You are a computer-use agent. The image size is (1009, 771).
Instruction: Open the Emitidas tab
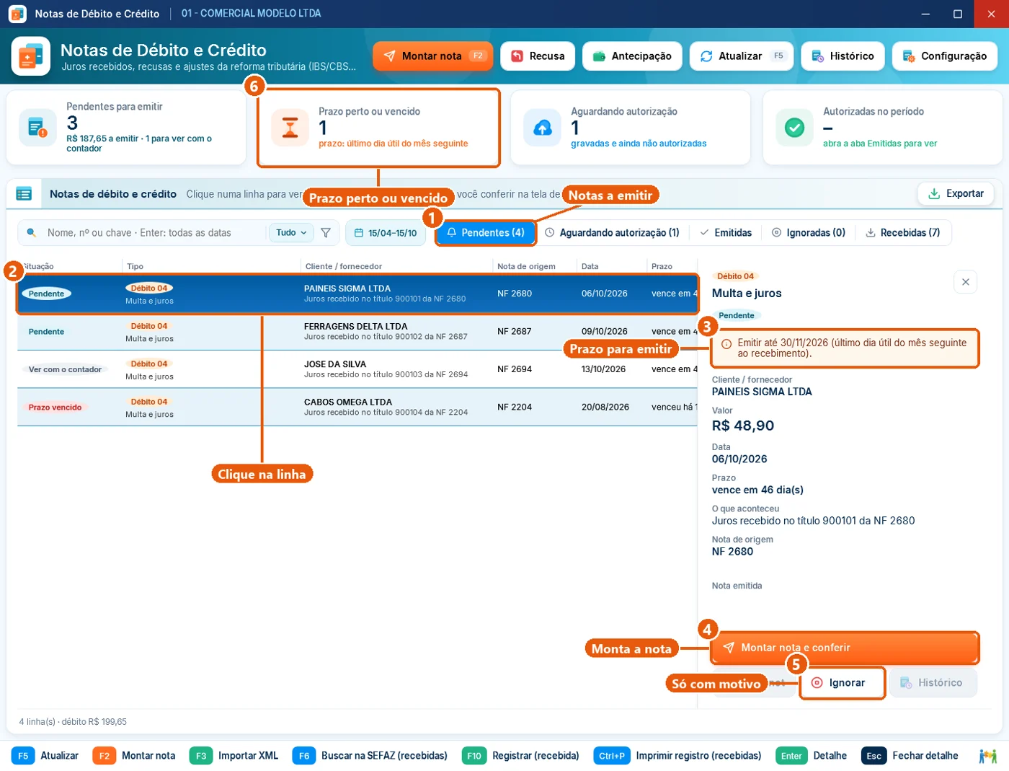(726, 233)
